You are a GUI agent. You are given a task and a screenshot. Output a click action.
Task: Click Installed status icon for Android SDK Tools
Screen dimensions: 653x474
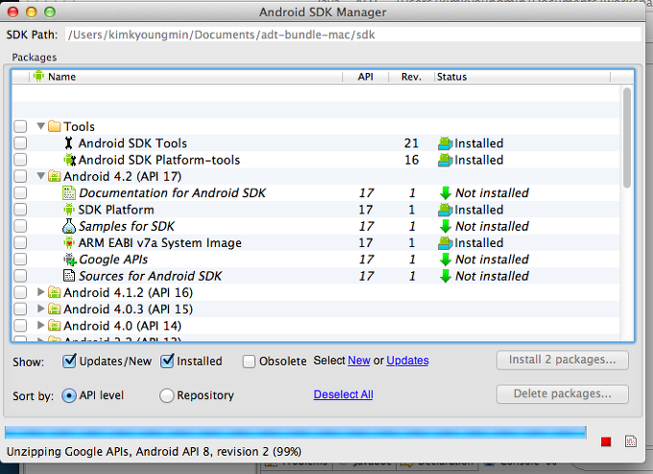pos(446,143)
